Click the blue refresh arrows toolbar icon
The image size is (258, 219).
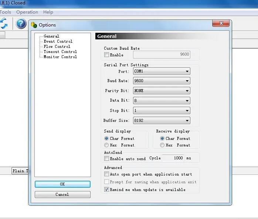4,24
